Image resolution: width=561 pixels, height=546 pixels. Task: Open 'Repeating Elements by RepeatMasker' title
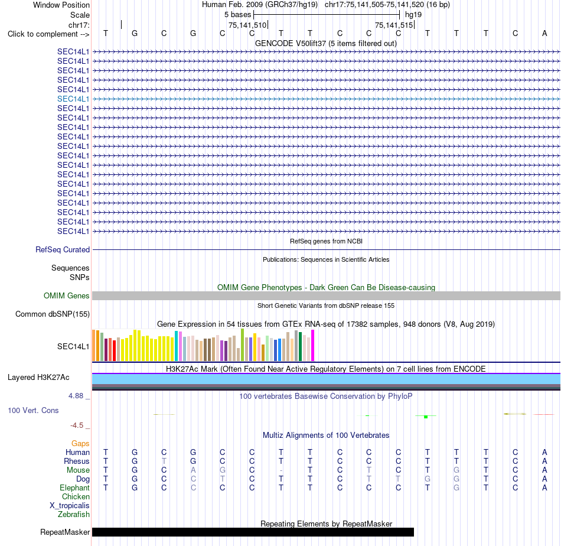click(x=326, y=524)
